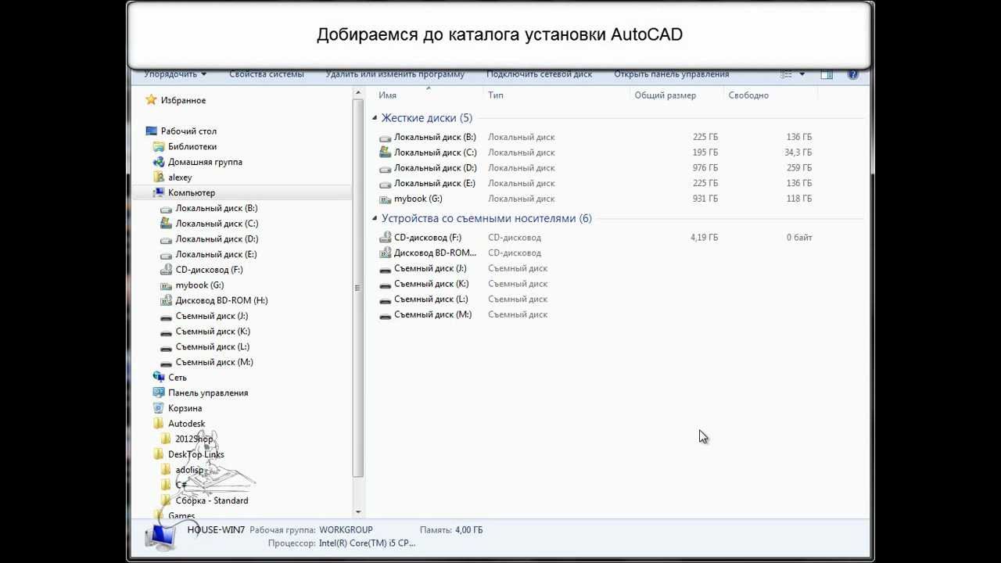Click mybook (G:) drive icon in file list
This screenshot has width=1001, height=563.
[x=385, y=199]
